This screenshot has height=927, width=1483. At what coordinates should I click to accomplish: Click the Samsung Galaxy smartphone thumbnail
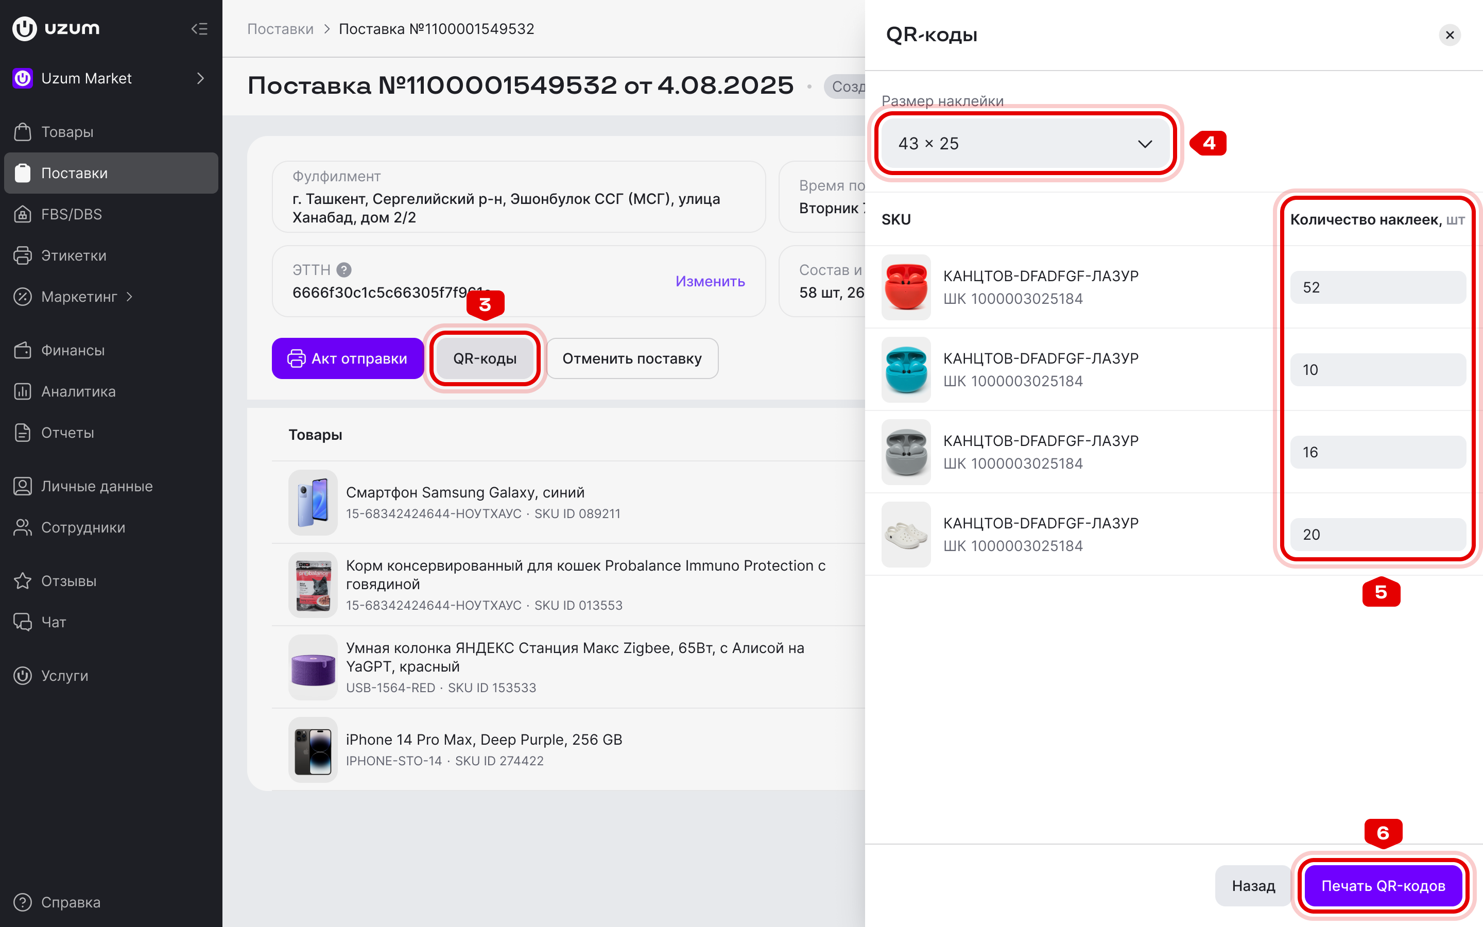[x=313, y=502]
